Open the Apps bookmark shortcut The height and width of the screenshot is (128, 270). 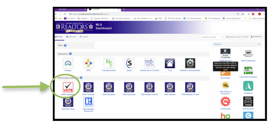(x=58, y=19)
